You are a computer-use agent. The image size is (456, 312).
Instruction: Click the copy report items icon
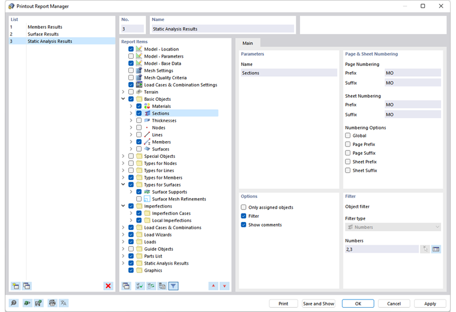[126, 286]
